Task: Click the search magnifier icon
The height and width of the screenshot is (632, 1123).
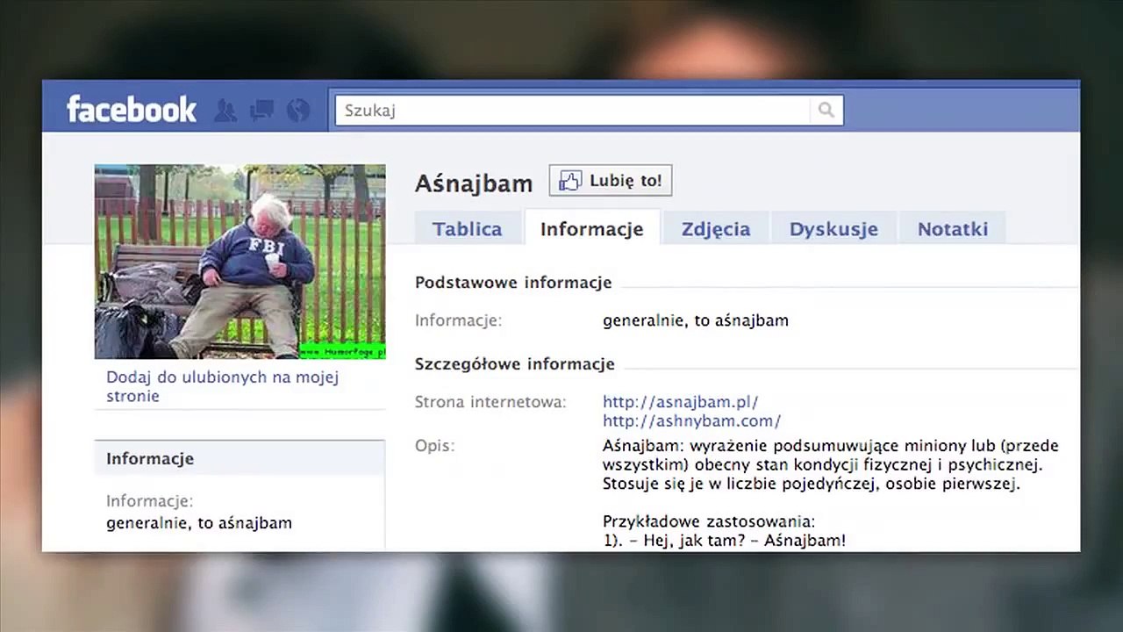Action: click(x=826, y=110)
